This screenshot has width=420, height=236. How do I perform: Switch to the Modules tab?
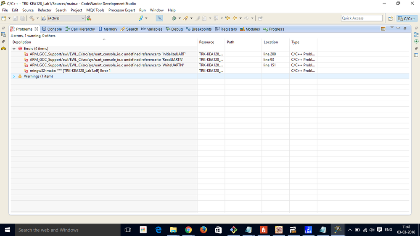click(x=250, y=29)
